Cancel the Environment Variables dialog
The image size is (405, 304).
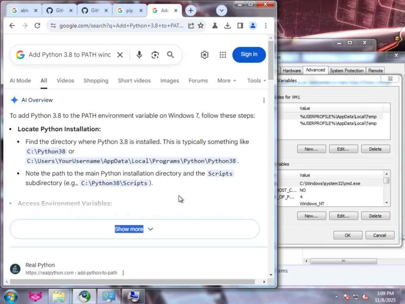coord(379,235)
